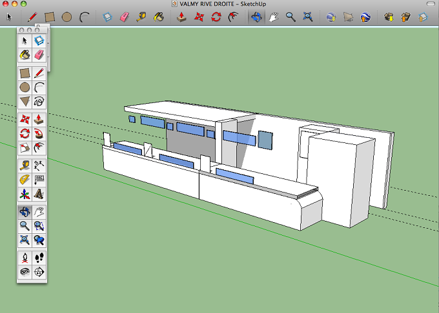Click the Share Model upload icon
The image size is (439, 313).
click(x=405, y=17)
